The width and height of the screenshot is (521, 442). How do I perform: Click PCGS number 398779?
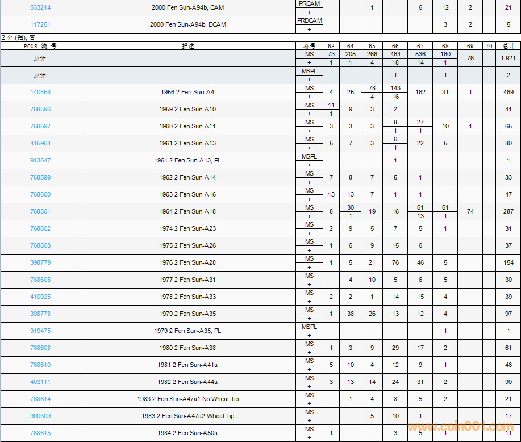pyautogui.click(x=40, y=262)
